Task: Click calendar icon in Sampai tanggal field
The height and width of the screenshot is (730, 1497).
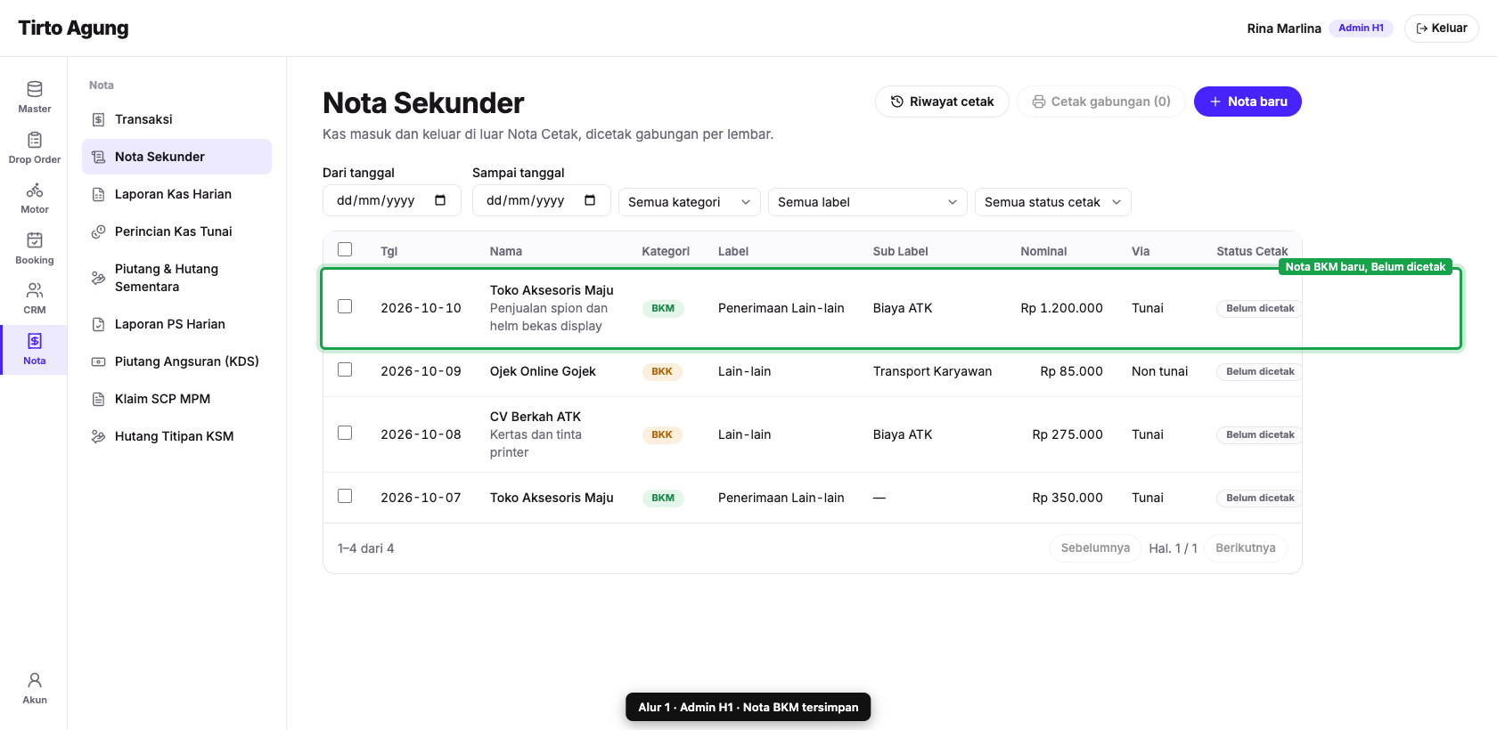Action: (590, 200)
